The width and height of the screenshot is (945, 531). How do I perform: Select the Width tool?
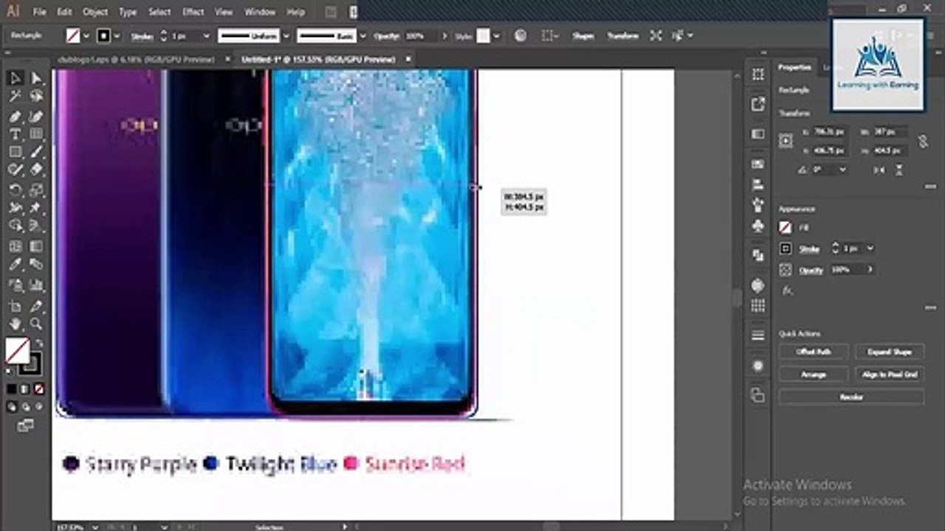16,208
